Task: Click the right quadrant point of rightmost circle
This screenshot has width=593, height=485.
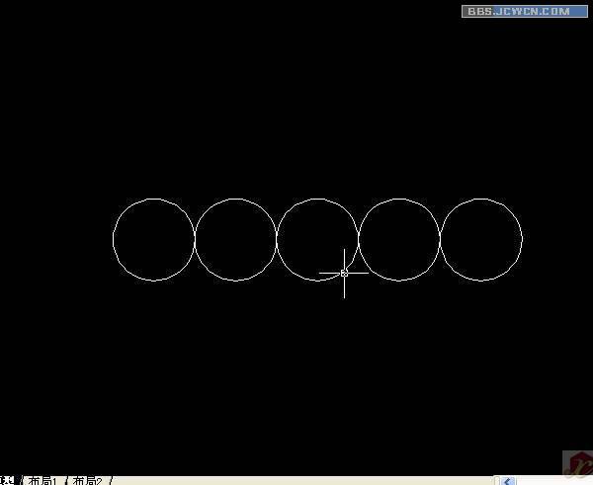Action: (522, 239)
